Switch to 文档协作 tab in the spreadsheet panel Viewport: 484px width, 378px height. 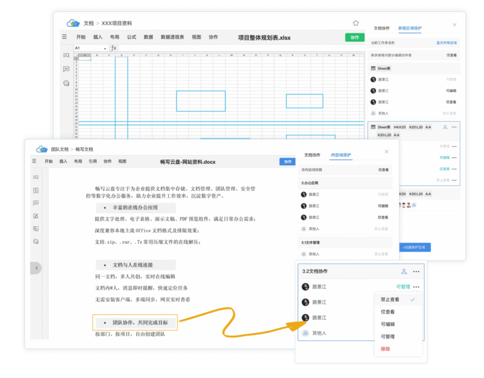[381, 28]
